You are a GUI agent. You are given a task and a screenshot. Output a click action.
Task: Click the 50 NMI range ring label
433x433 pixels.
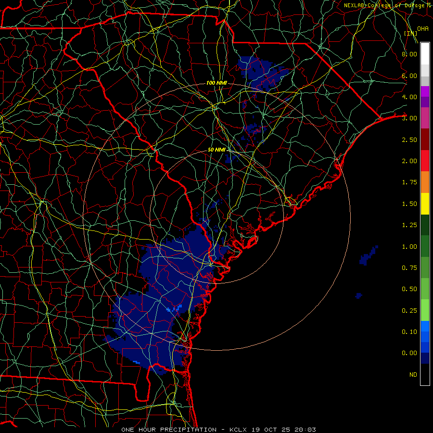[x=217, y=150]
